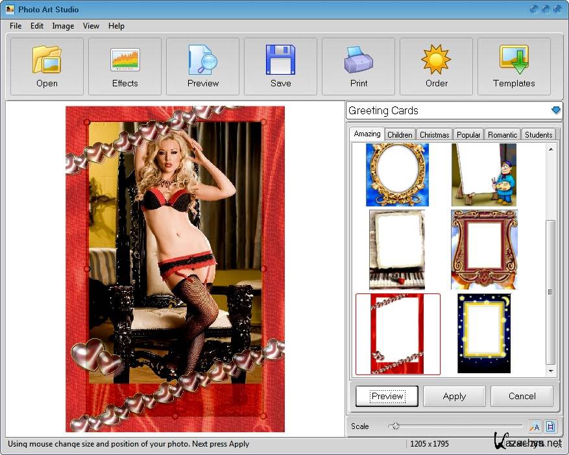Click the template list scroll down arrow
The height and width of the screenshot is (455, 569).
pos(551,371)
